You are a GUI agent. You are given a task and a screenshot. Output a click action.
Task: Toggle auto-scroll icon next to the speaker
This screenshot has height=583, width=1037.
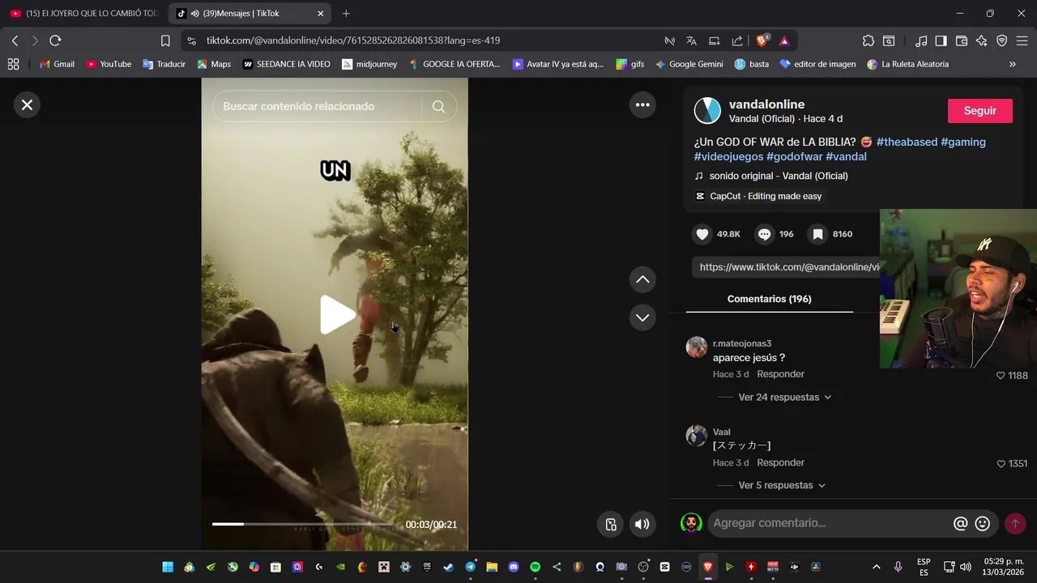611,524
